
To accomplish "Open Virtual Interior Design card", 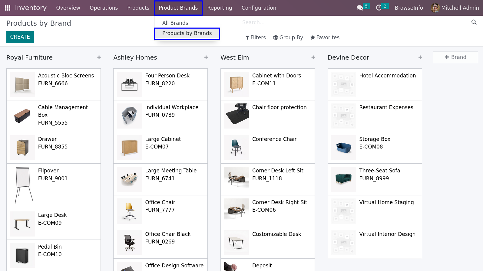I will tap(375, 243).
